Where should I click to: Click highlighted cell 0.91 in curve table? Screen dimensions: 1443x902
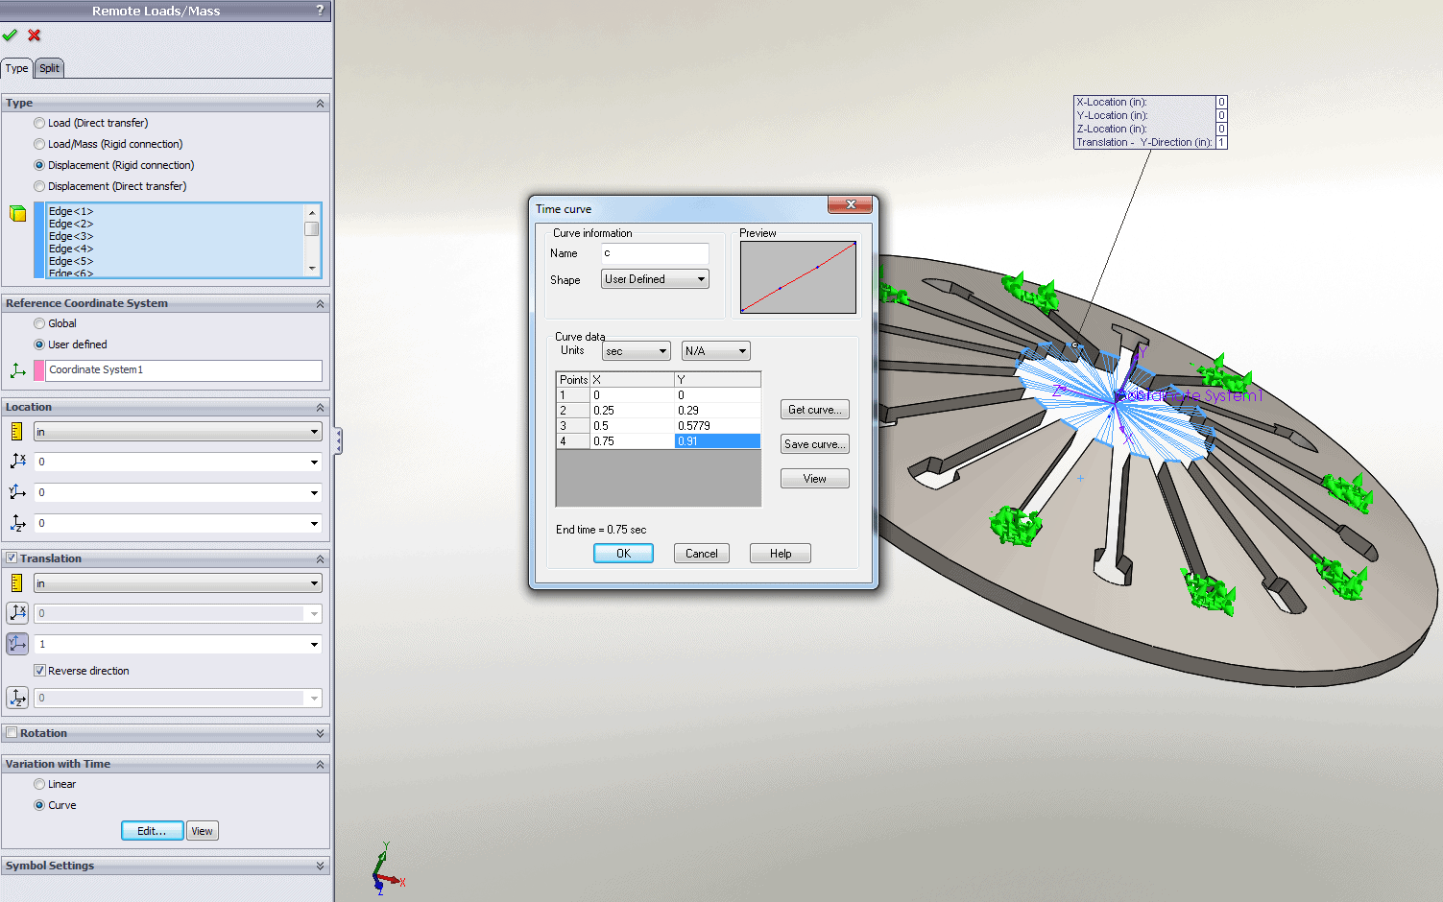[x=717, y=440]
